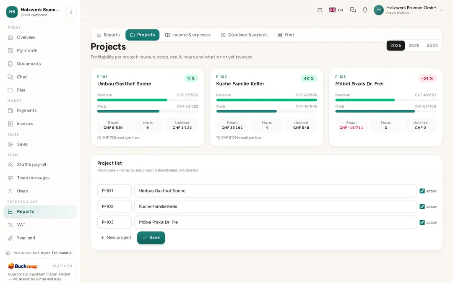The height and width of the screenshot is (283, 453).
Task: Expand the account menu chevron
Action: (441, 10)
